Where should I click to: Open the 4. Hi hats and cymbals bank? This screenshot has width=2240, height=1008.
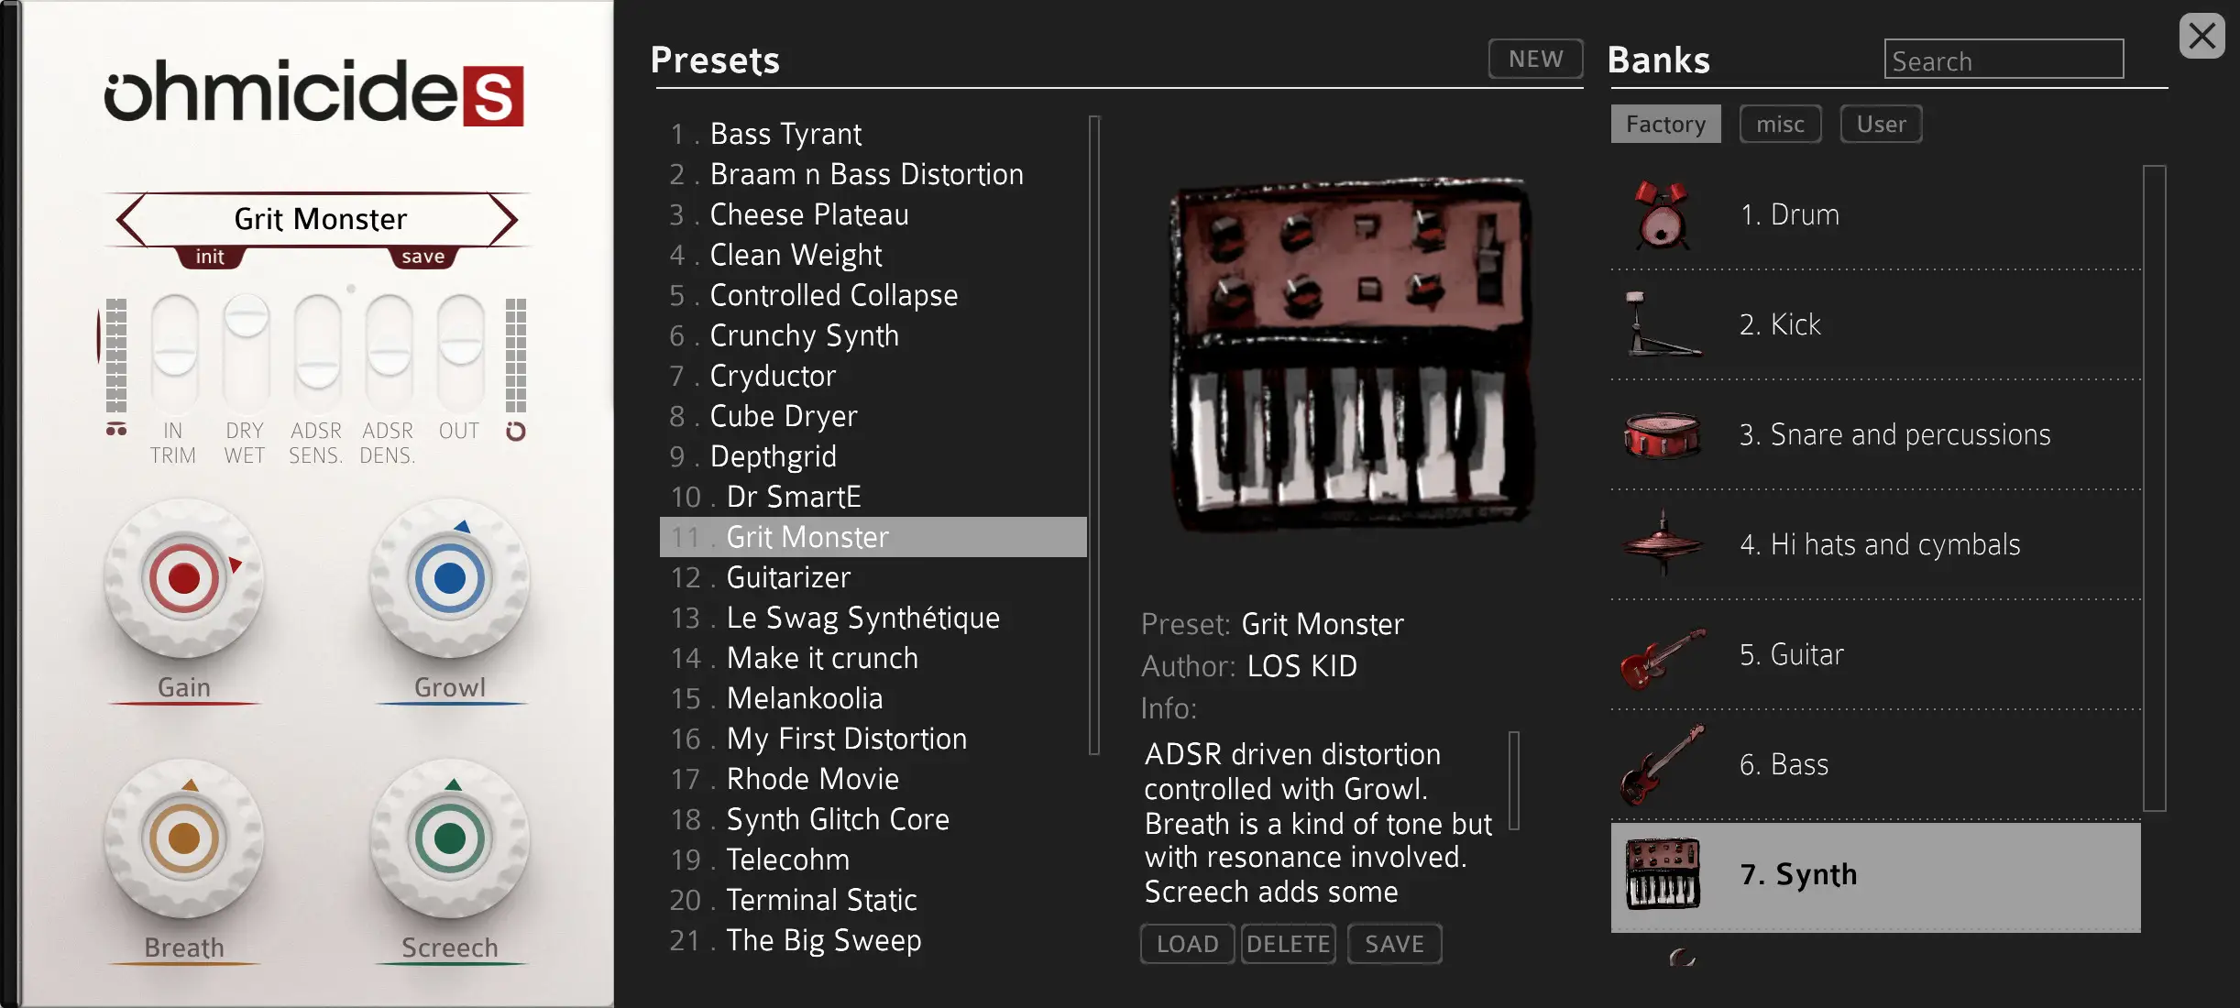pos(1876,545)
